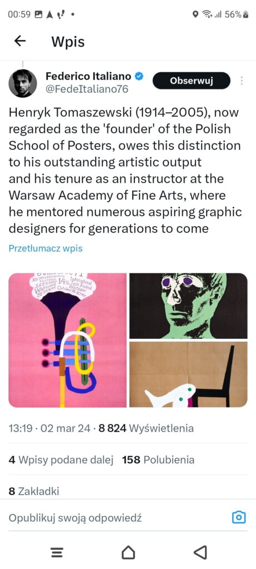Tap the camera icon in reply bar
The height and width of the screenshot is (569, 256).
click(x=239, y=517)
